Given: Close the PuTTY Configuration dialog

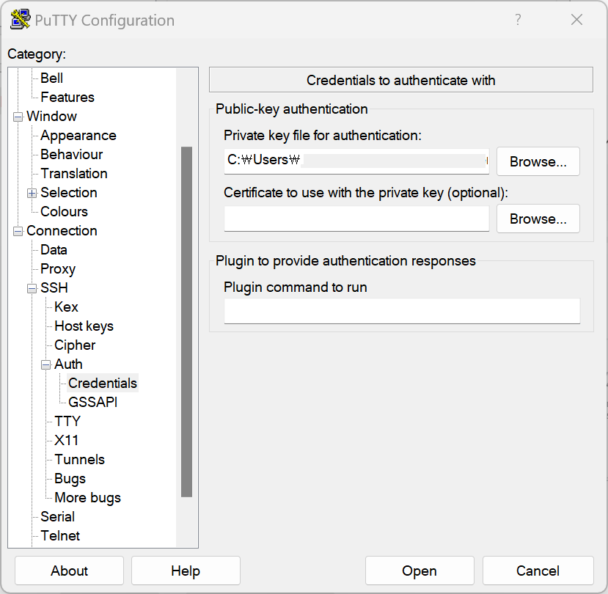Looking at the screenshot, I should click(576, 19).
